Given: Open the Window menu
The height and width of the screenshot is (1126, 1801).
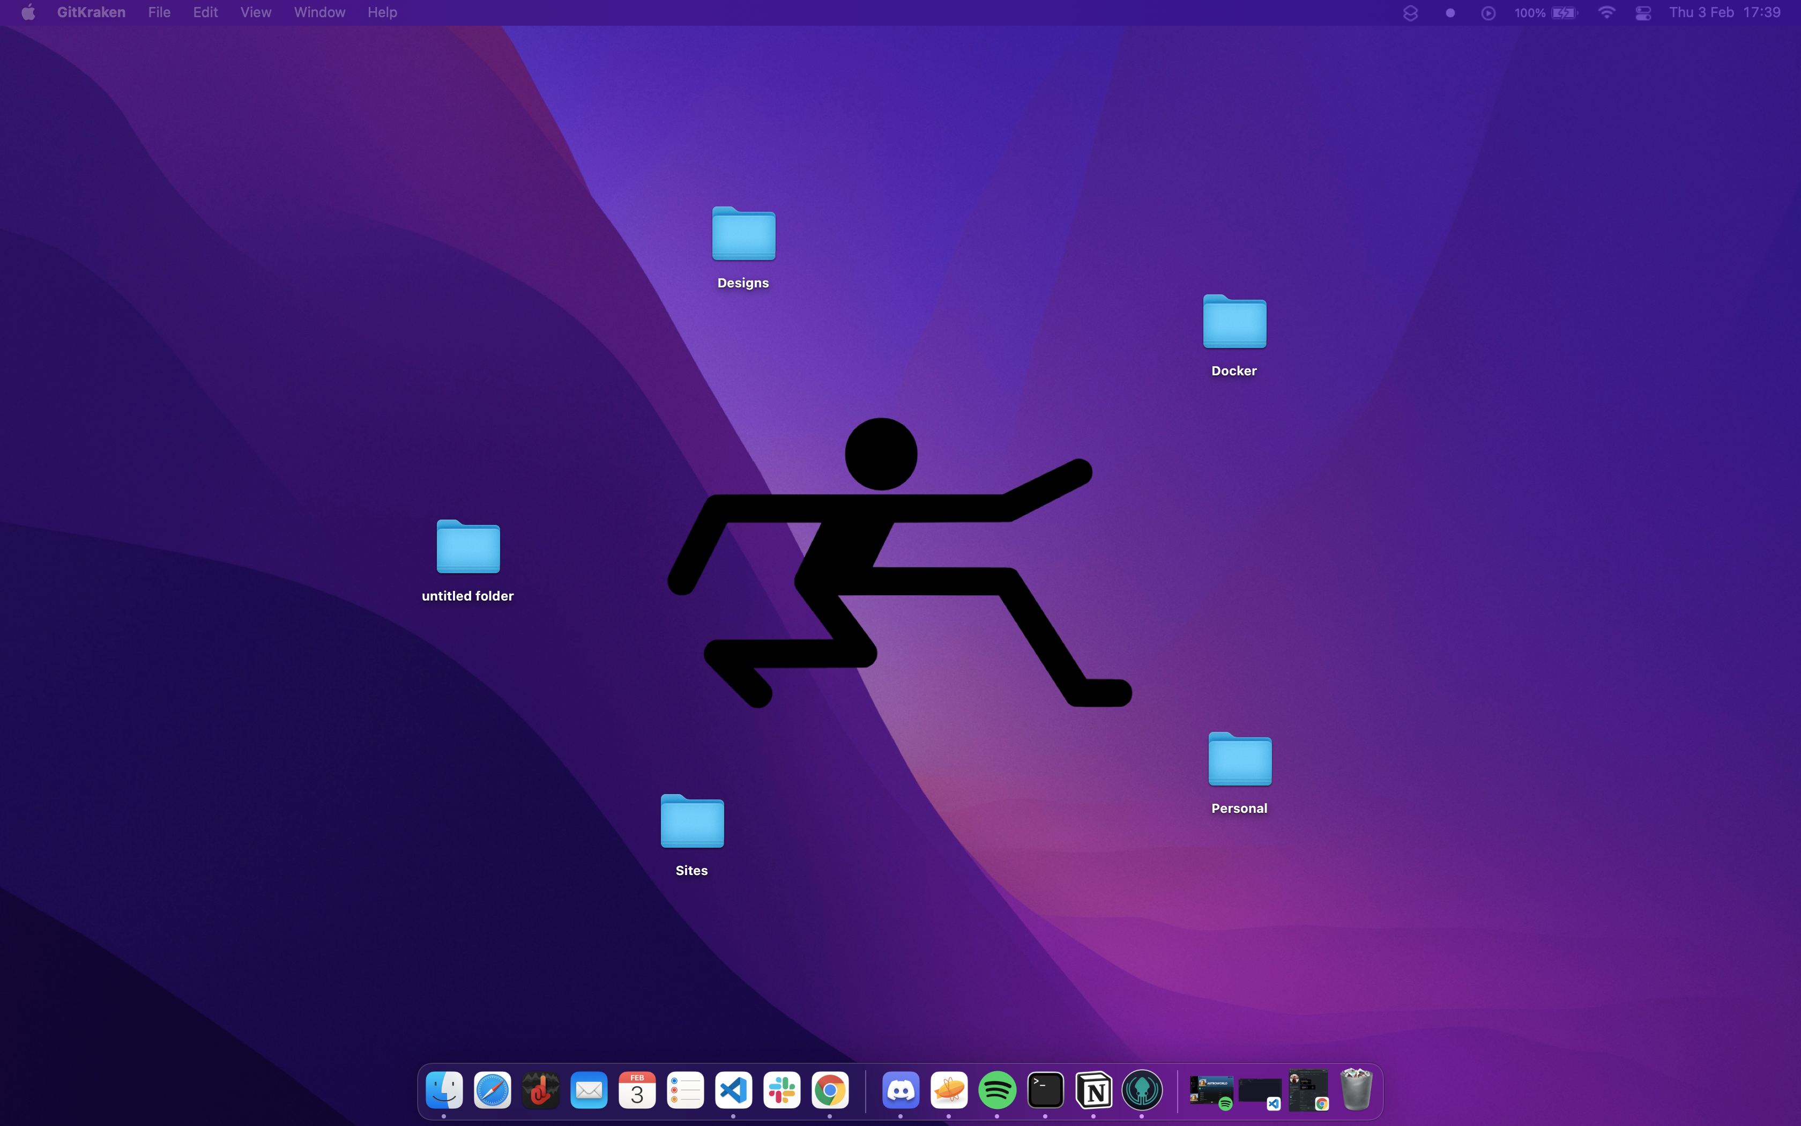Looking at the screenshot, I should point(319,13).
